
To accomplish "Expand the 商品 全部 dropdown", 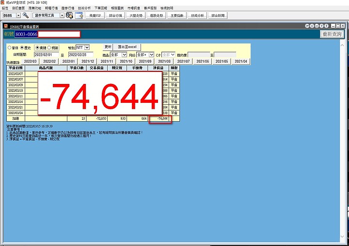I will point(124,55).
